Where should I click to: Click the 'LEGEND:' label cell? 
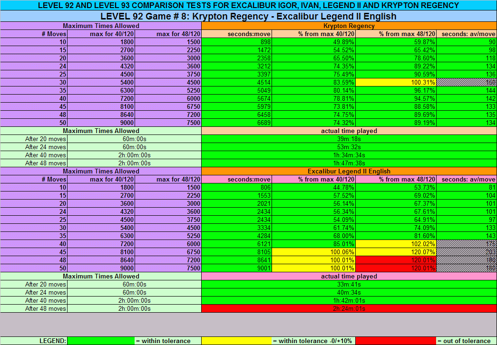coord(34,341)
